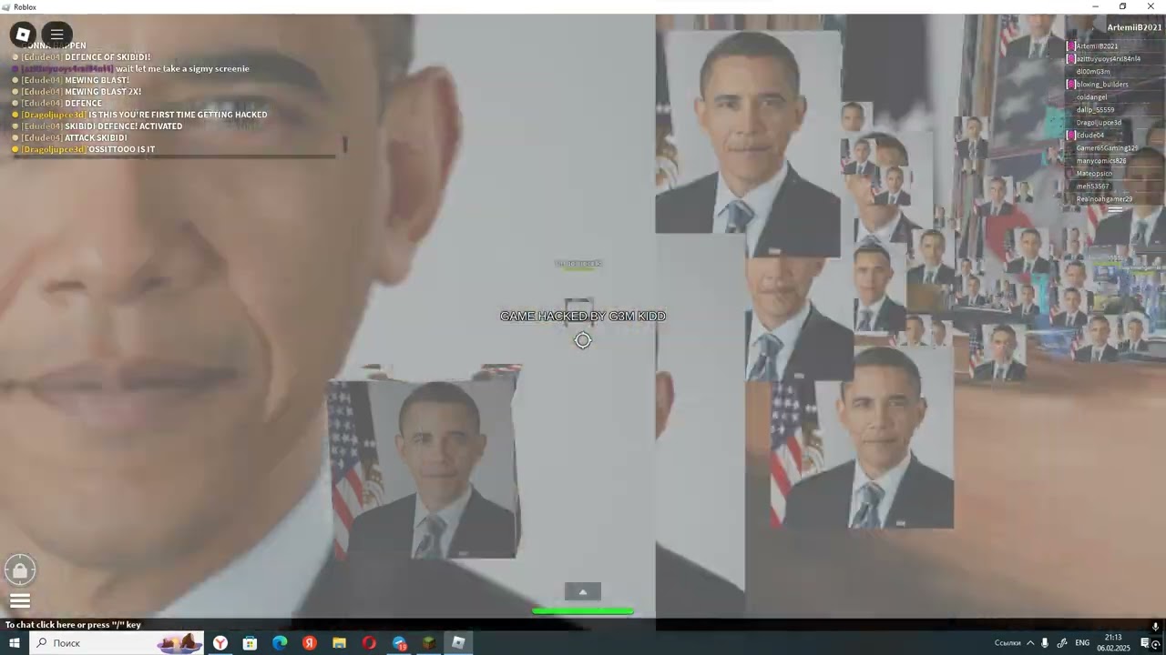The width and height of the screenshot is (1166, 655).
Task: Open the Windows Start menu
Action: [15, 643]
